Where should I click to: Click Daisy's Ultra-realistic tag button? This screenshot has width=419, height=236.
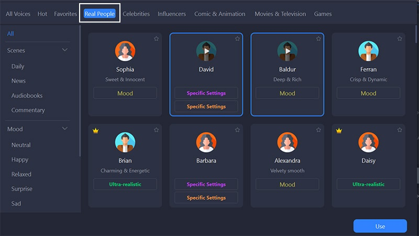pos(369,184)
